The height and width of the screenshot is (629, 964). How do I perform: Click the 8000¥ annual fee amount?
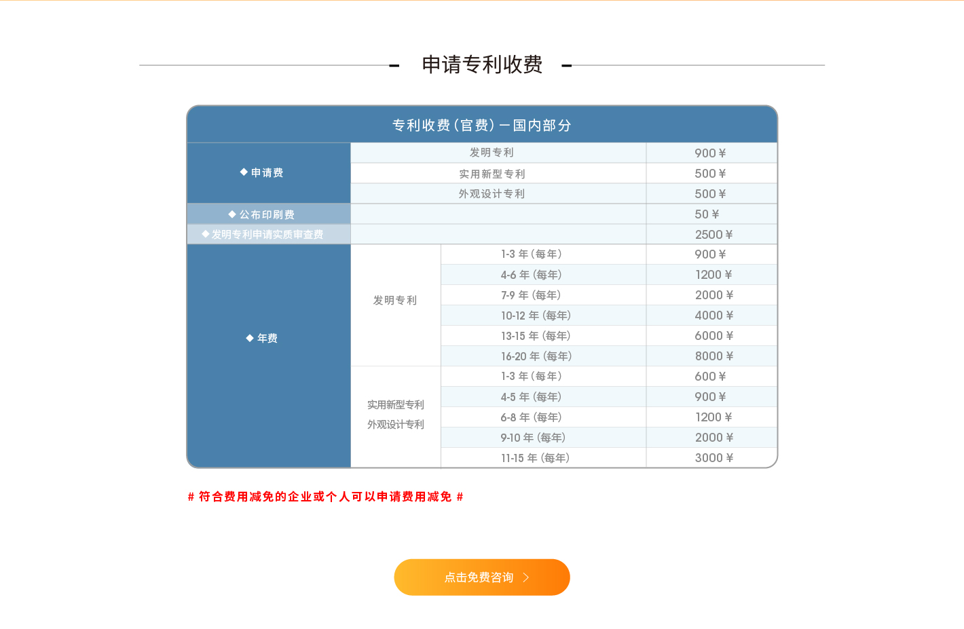[713, 356]
